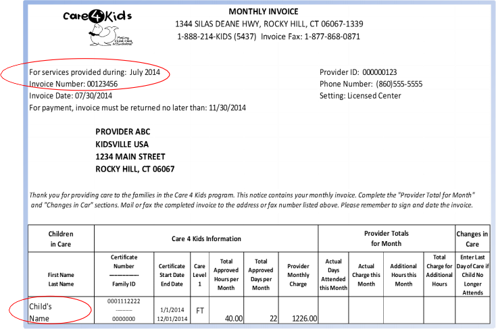Click the phone number (860)555-5555

tap(399, 84)
